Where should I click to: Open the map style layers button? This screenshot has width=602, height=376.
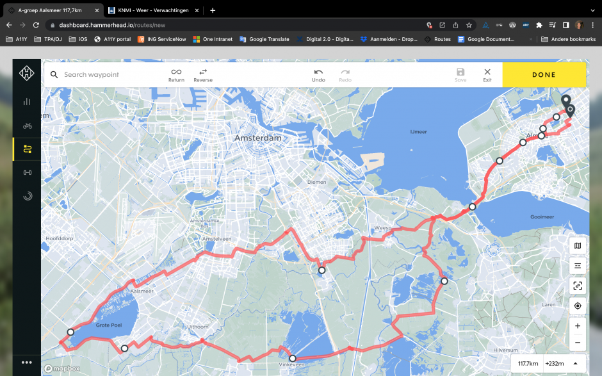click(578, 245)
